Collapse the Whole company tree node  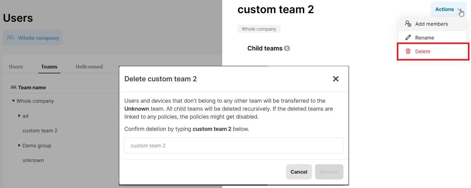[x=13, y=101]
